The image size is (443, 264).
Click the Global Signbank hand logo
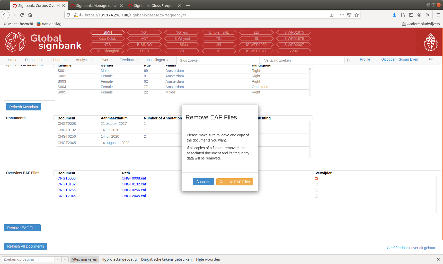coord(15,42)
